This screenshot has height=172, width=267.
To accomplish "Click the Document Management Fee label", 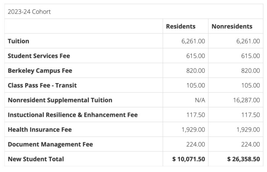I will click(50, 144).
